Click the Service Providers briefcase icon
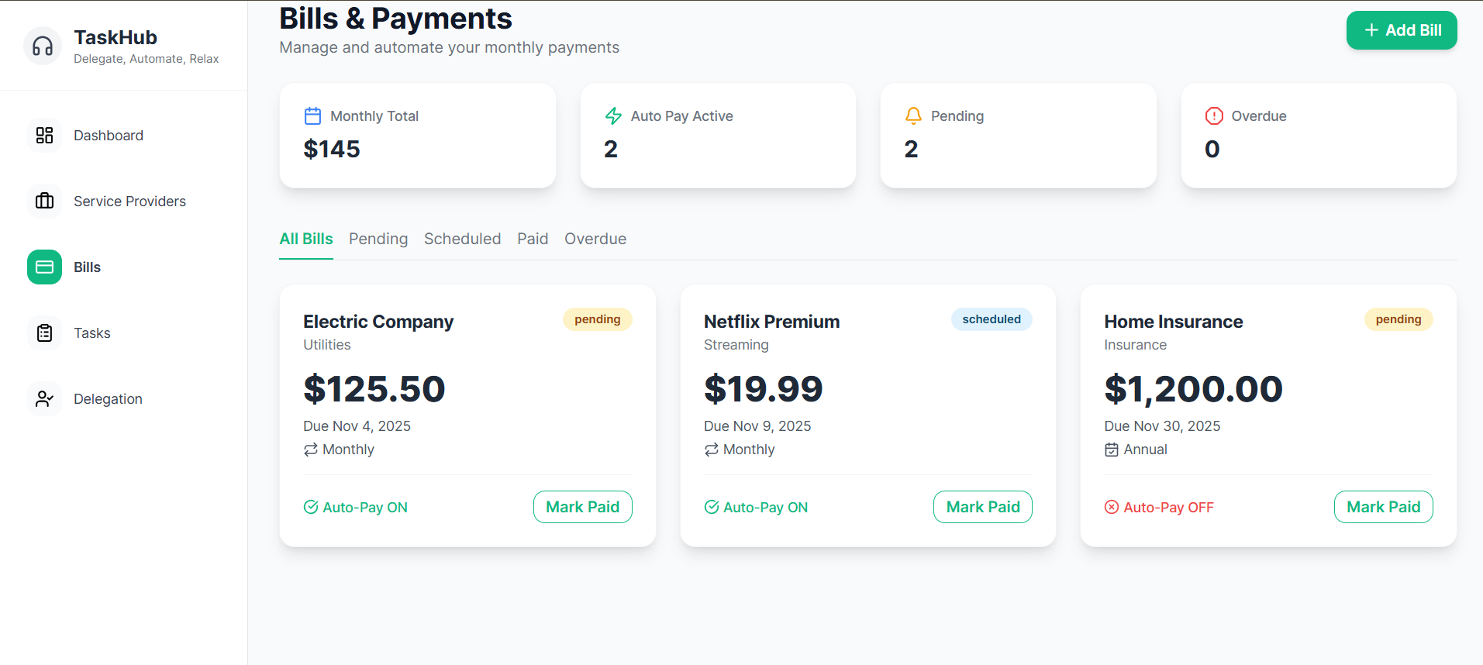The image size is (1483, 665). click(x=44, y=202)
